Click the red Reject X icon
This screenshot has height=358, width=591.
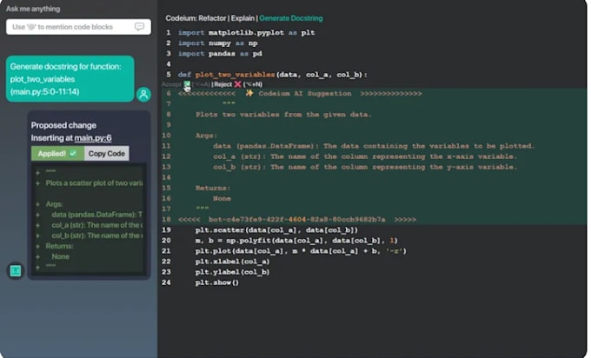[238, 84]
